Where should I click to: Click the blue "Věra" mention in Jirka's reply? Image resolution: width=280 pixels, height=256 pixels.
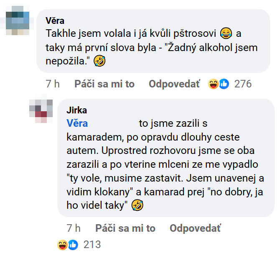[77, 123]
